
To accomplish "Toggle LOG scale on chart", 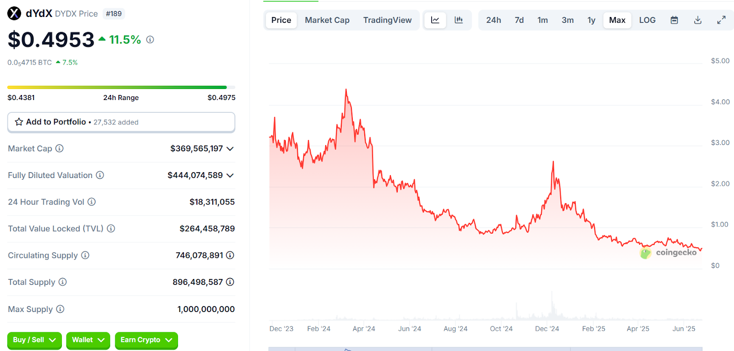I will (647, 20).
